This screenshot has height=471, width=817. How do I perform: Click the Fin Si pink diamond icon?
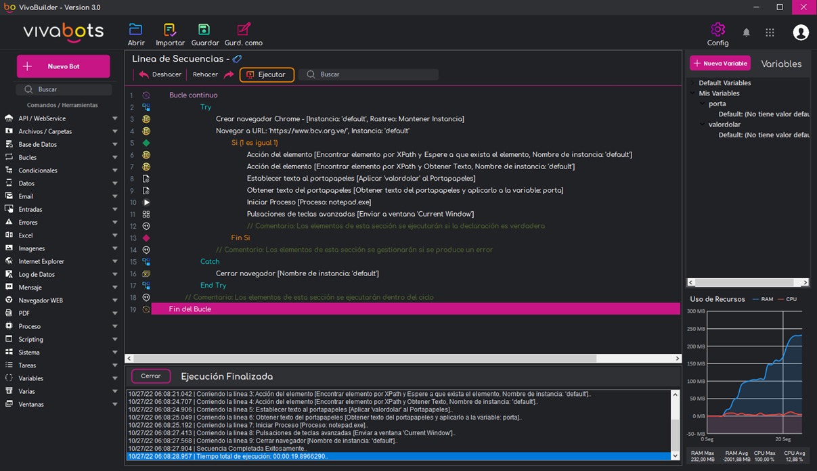[x=146, y=238]
